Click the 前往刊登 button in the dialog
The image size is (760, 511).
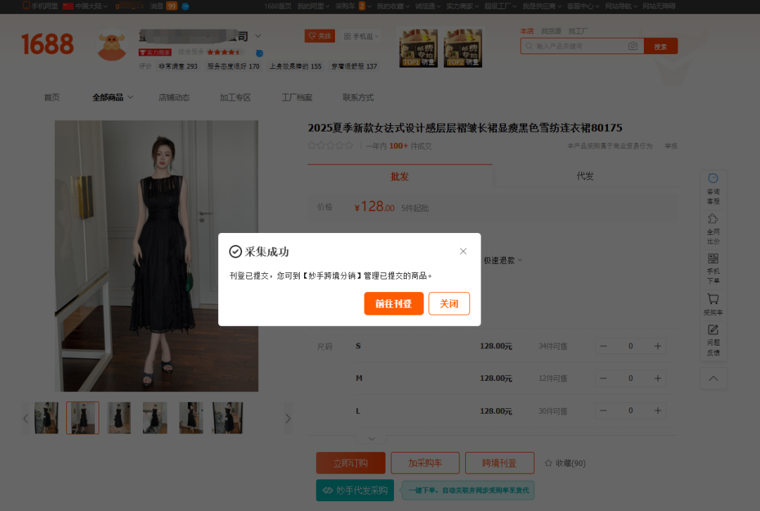pos(393,303)
